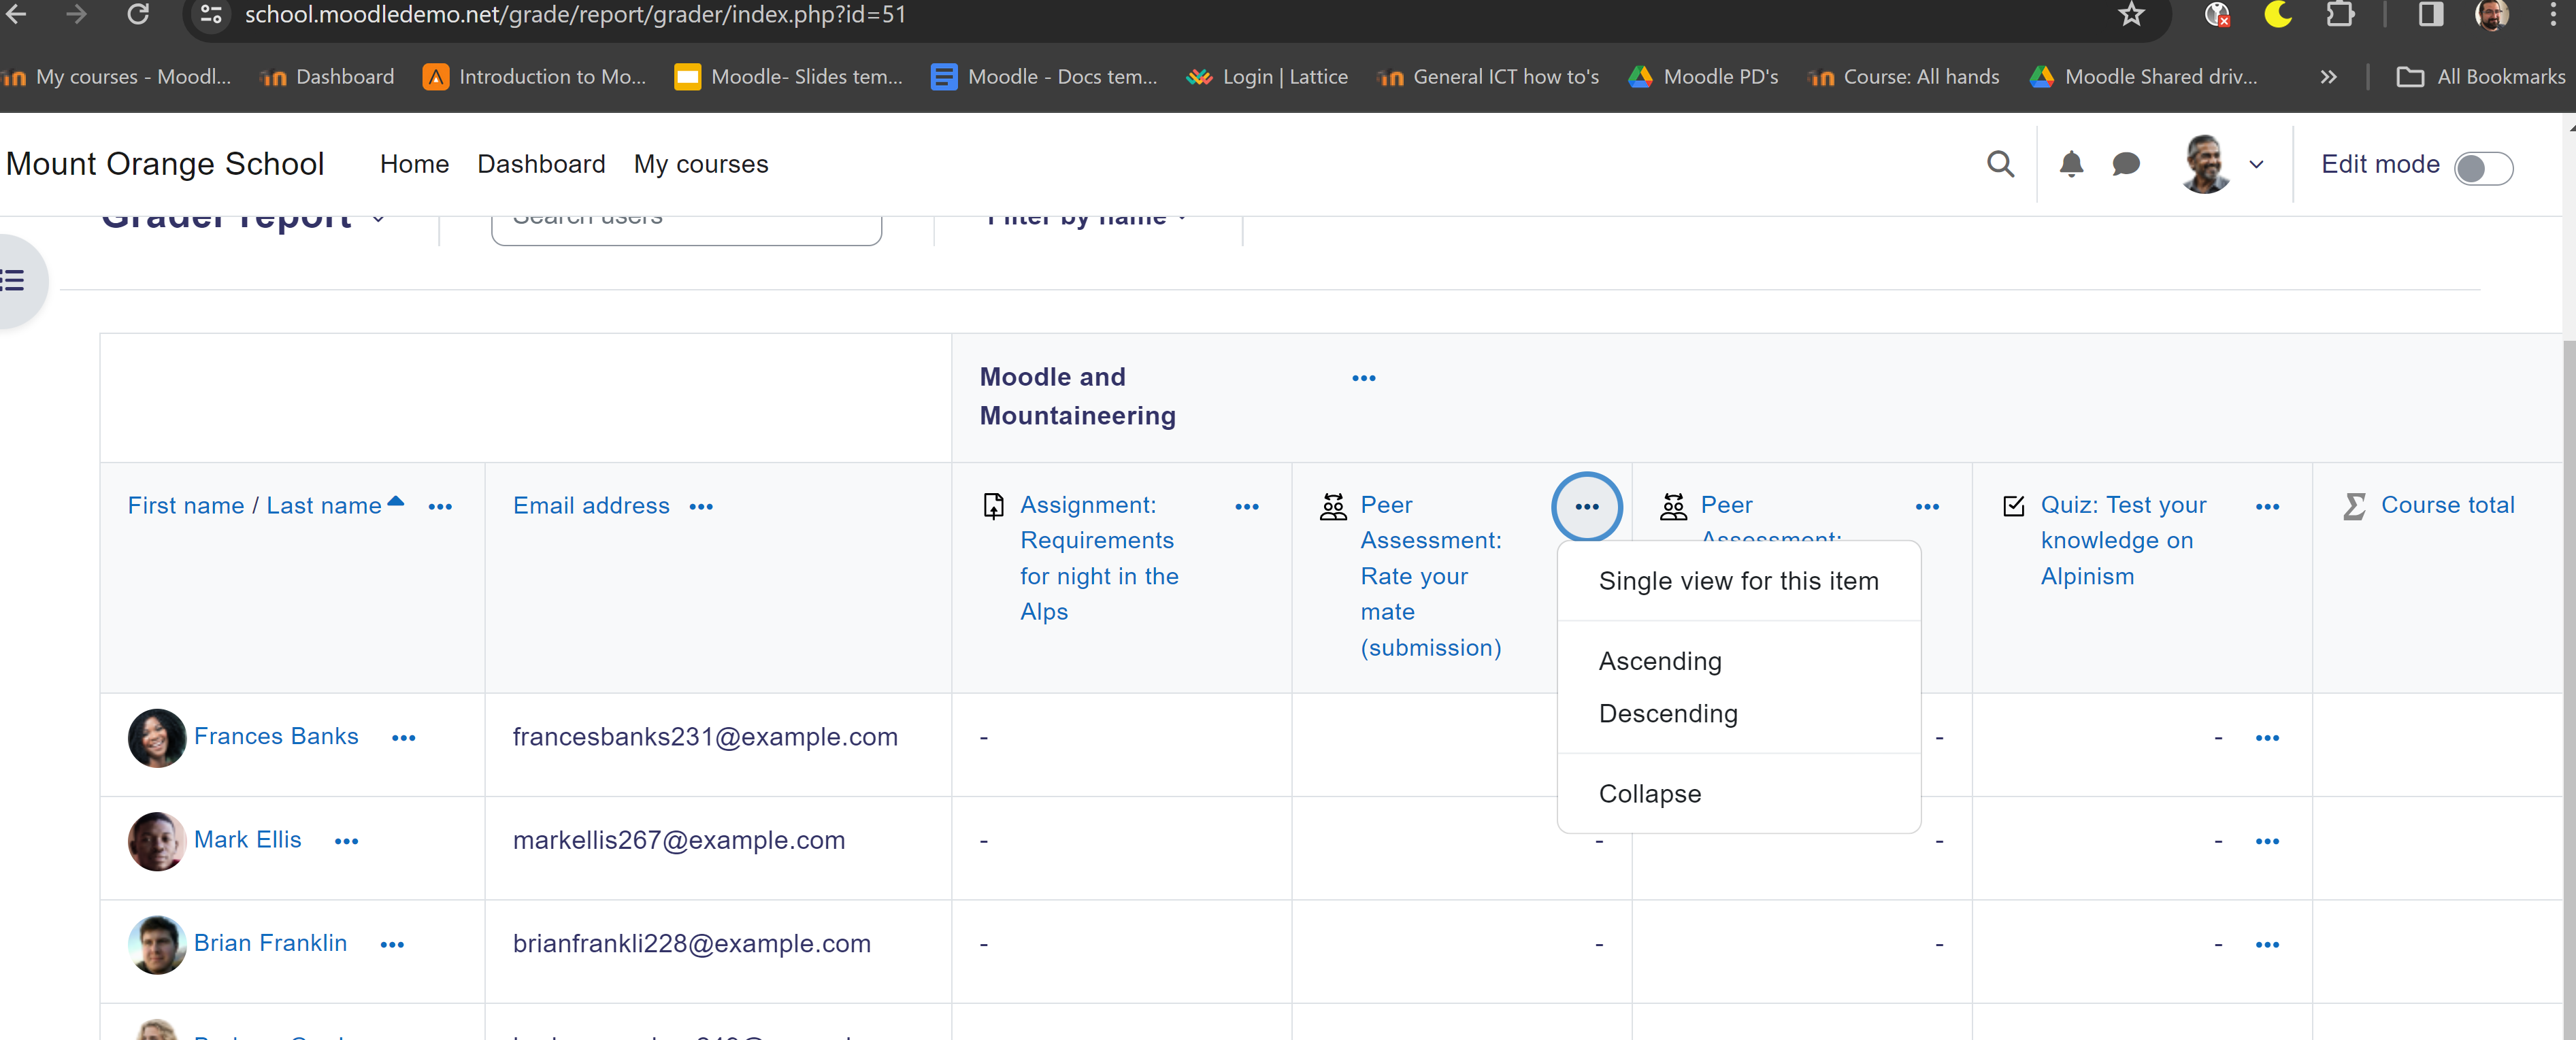Screen dimensions: 2576x1040
Task: Open the Quiz: Test your knowledge on Alpinism link
Action: 2123,541
